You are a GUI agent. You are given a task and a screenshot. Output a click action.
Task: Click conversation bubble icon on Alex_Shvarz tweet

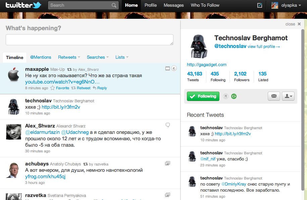168,125
